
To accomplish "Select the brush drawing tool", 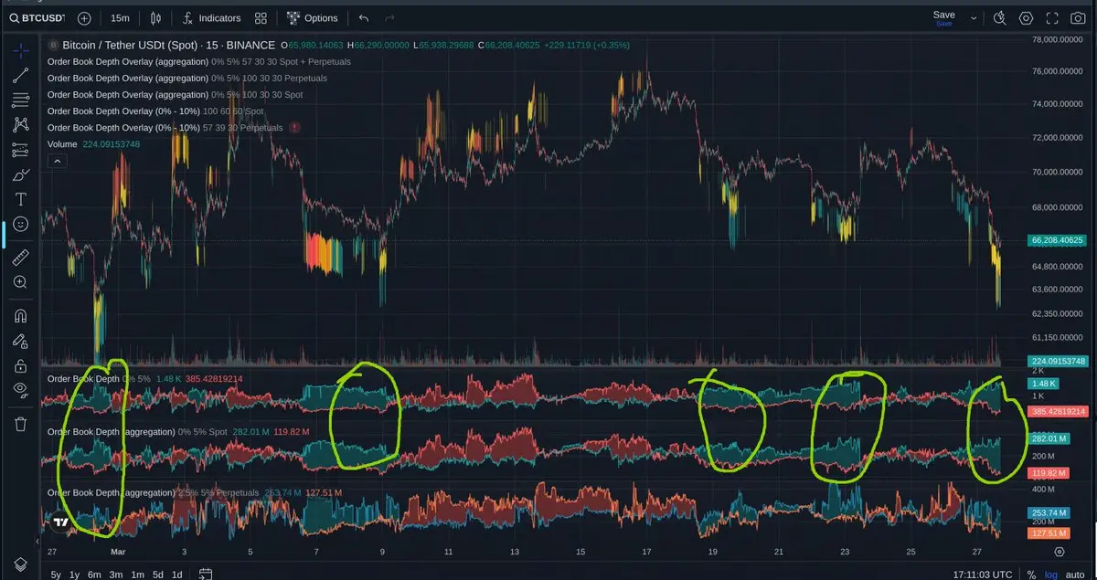I will [20, 174].
